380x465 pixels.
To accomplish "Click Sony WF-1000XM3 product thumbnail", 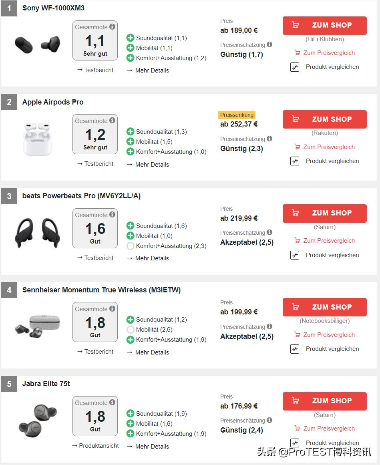I will (38, 44).
